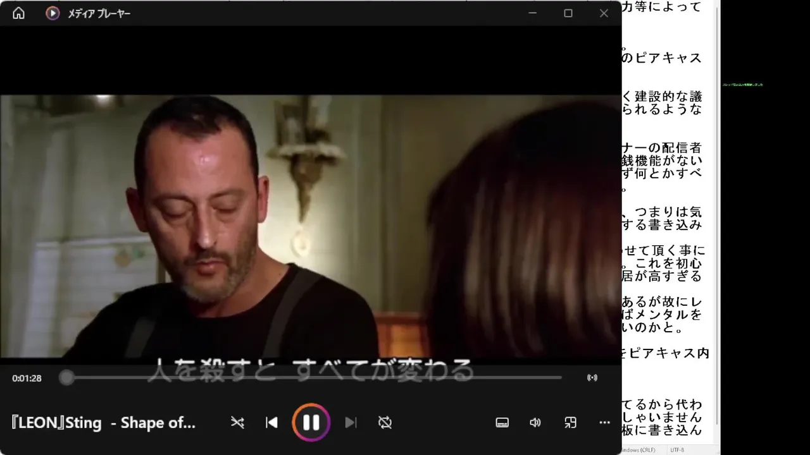Viewport: 810px width, 455px height.
Task: Open subtitles and captions options
Action: (502, 423)
